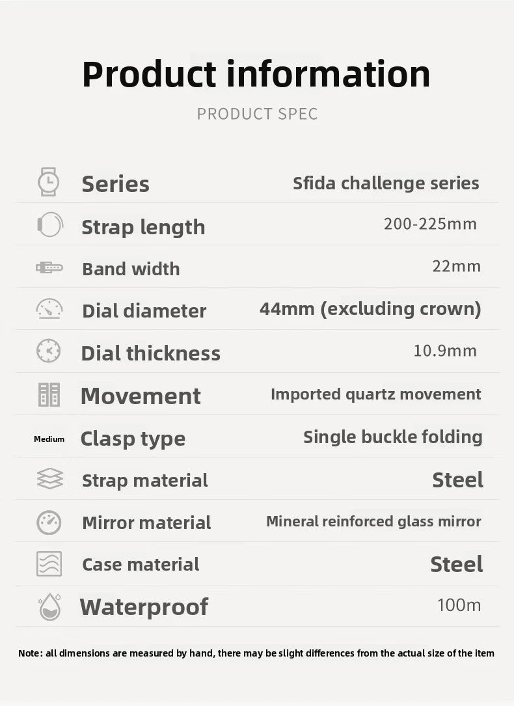Click the strap loop icon beside Strap length

coord(49,225)
